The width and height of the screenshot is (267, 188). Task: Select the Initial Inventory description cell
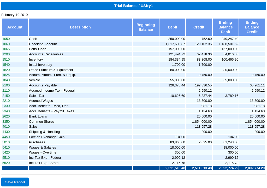pos(80,65)
